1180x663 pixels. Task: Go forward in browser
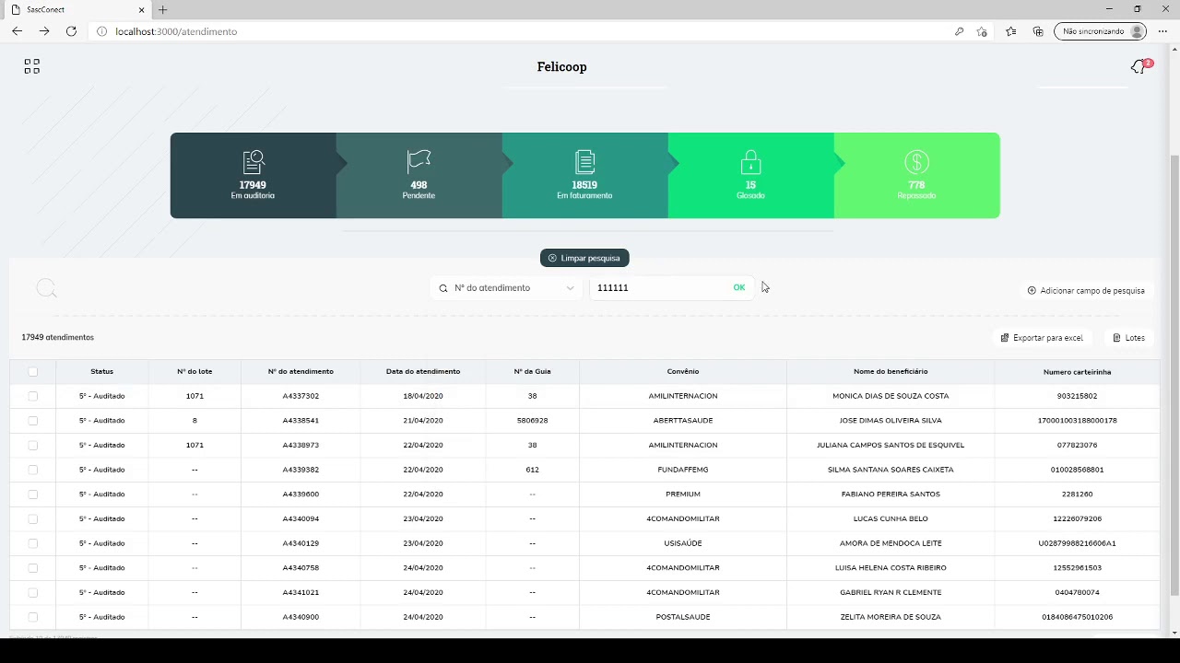point(43,31)
